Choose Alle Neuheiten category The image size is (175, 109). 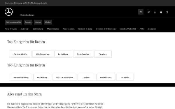(43, 54)
